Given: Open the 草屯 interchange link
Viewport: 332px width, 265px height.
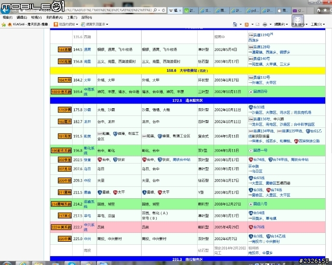Looking at the screenshot, I should 87,215.
